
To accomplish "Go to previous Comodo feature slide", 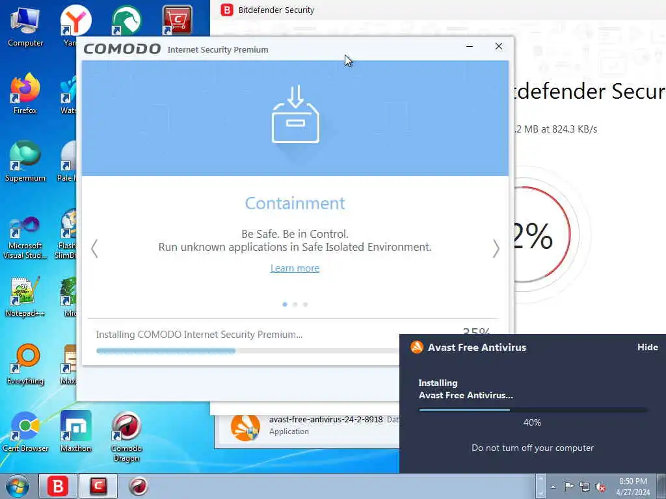I will click(94, 249).
